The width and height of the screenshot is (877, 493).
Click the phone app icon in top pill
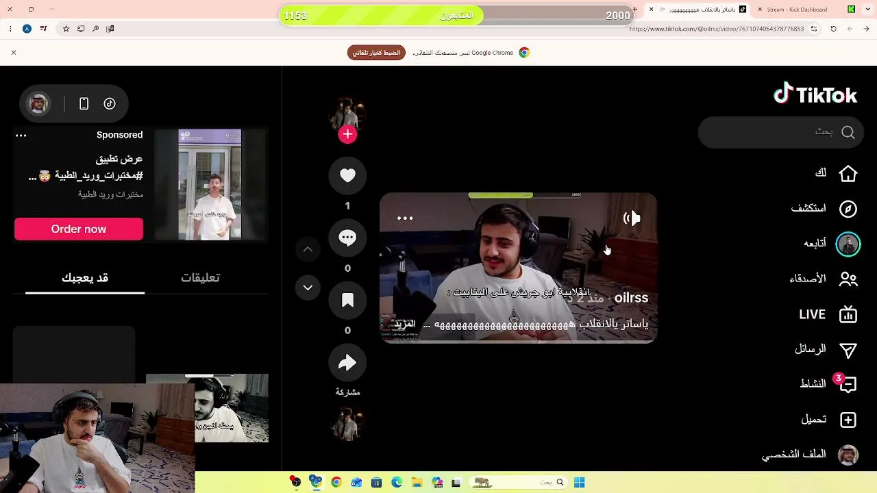tap(84, 103)
